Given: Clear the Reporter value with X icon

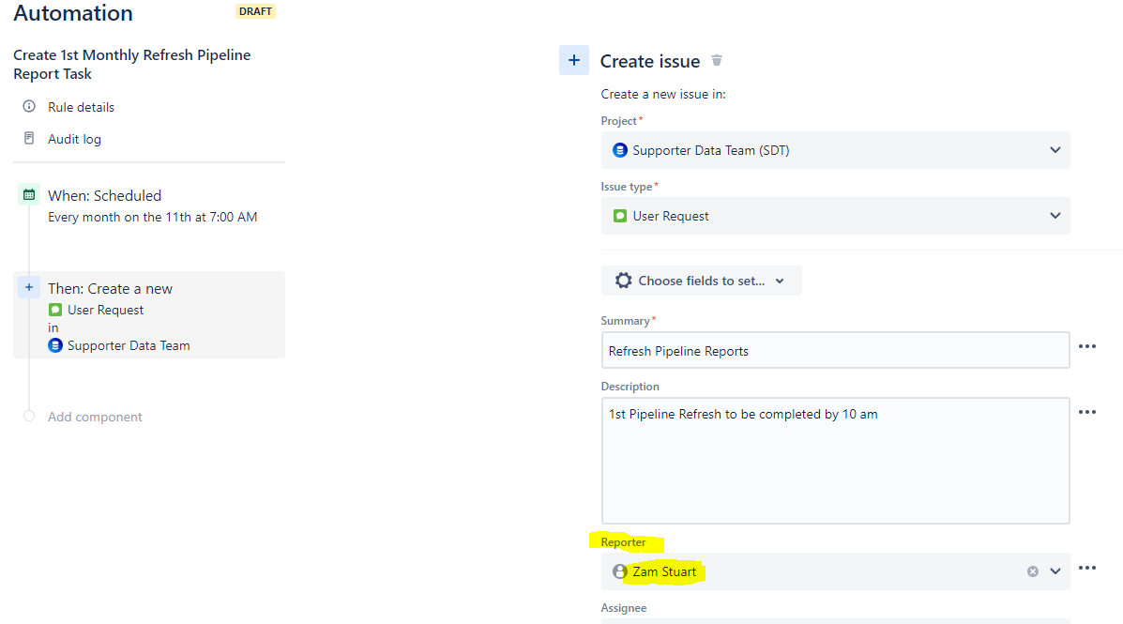Looking at the screenshot, I should pos(1033,571).
